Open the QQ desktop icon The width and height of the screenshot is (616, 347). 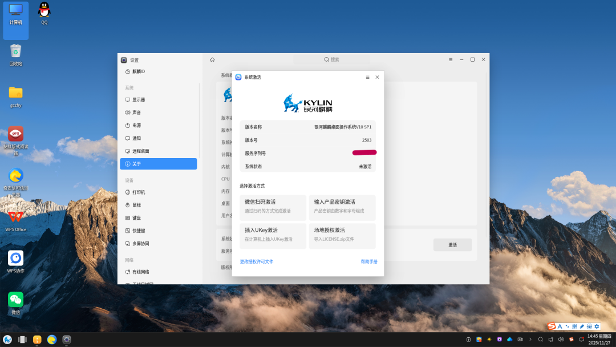tap(44, 10)
